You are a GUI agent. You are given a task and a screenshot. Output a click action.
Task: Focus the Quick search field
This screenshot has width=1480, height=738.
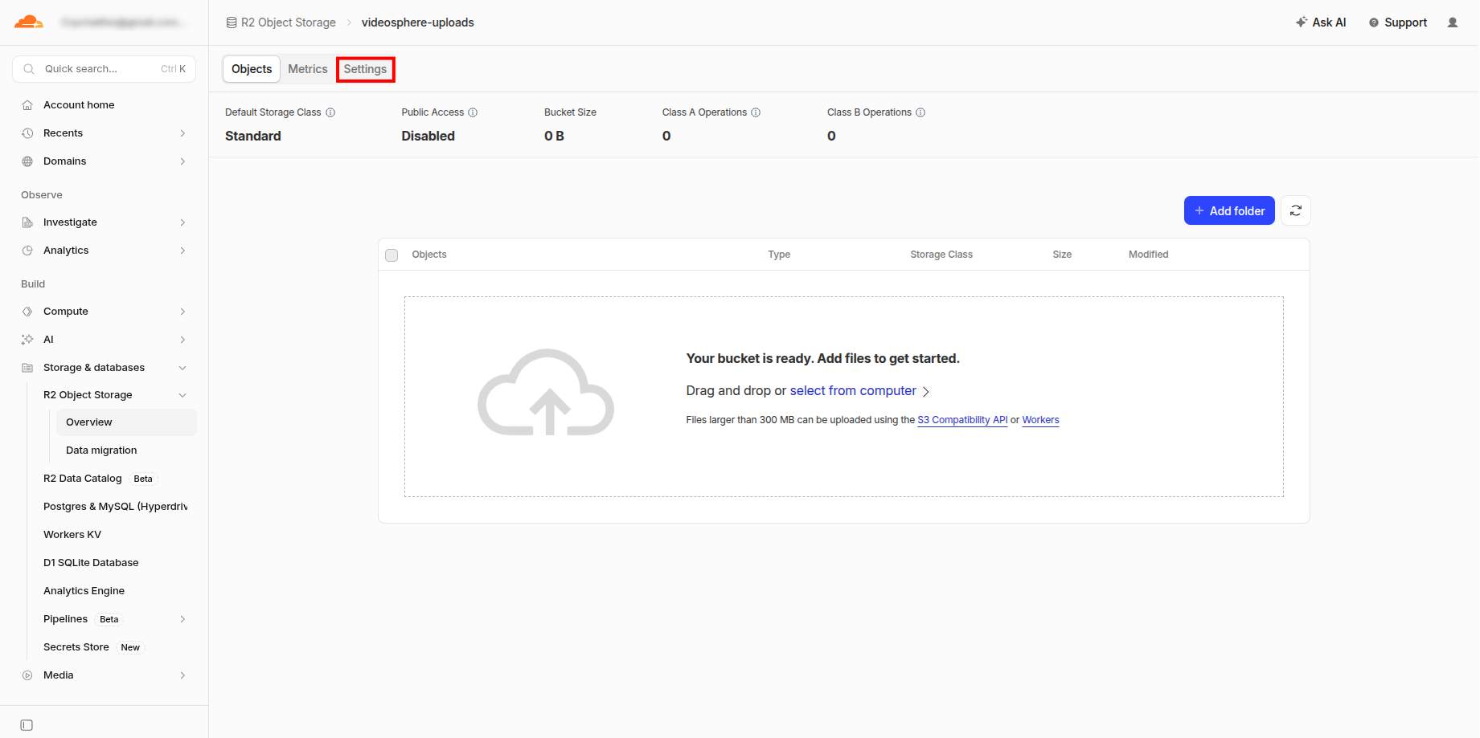click(x=105, y=69)
